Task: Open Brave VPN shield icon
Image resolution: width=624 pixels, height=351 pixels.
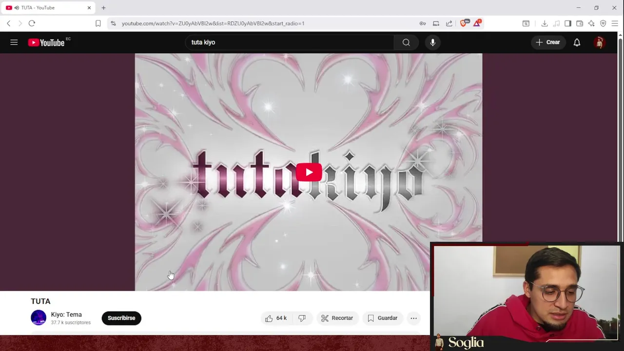Action: tap(603, 23)
